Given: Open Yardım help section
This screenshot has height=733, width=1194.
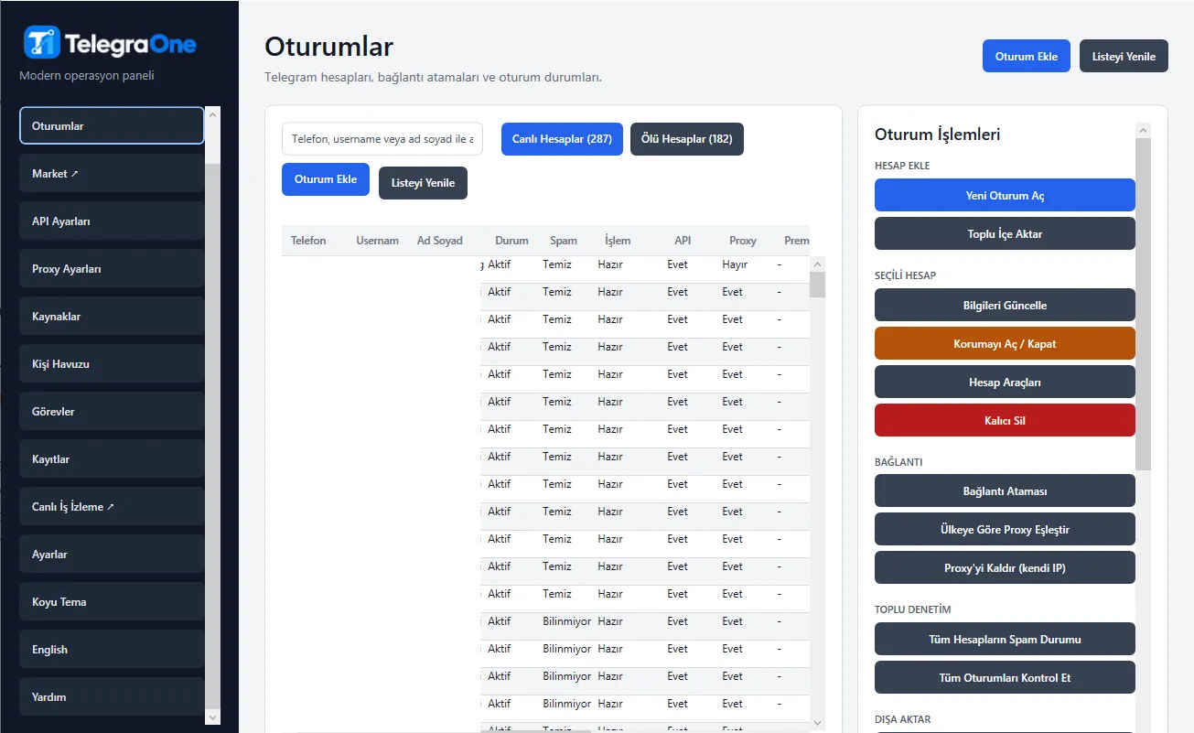Looking at the screenshot, I should click(x=112, y=697).
